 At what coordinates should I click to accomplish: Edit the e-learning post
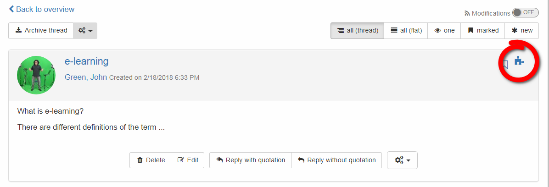tap(188, 160)
